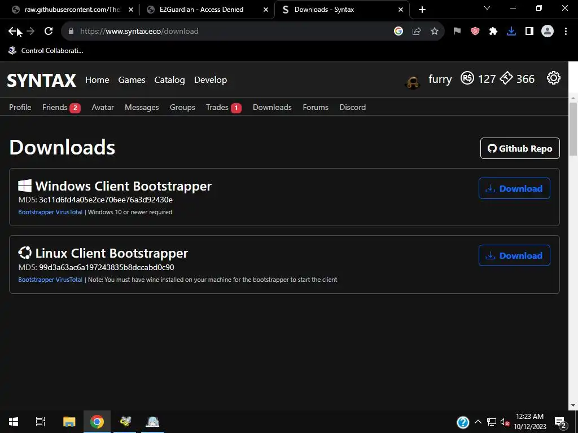Open Groups page
The height and width of the screenshot is (433, 578).
coord(182,107)
